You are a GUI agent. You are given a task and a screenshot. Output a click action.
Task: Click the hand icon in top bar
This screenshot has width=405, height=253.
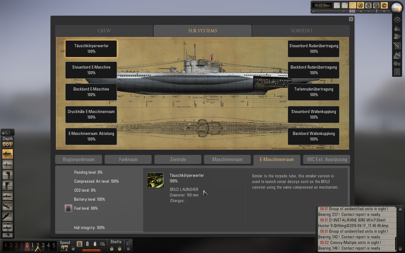tap(368, 5)
